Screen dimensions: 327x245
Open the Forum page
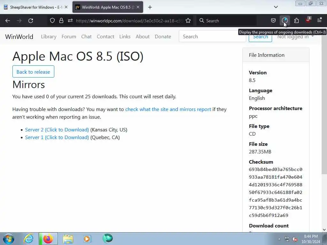pos(69,37)
